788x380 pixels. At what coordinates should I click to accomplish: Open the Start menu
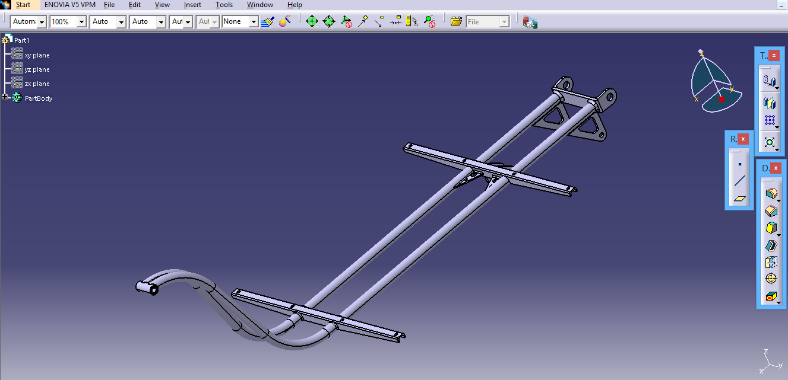23,5
